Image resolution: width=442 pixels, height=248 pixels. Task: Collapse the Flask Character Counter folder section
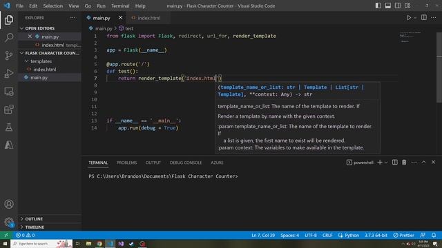(21, 53)
